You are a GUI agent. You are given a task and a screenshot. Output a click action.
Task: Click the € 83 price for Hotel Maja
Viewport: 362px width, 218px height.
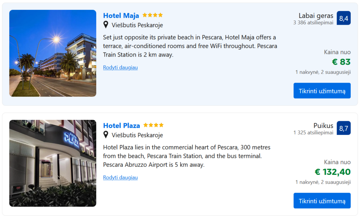341,62
